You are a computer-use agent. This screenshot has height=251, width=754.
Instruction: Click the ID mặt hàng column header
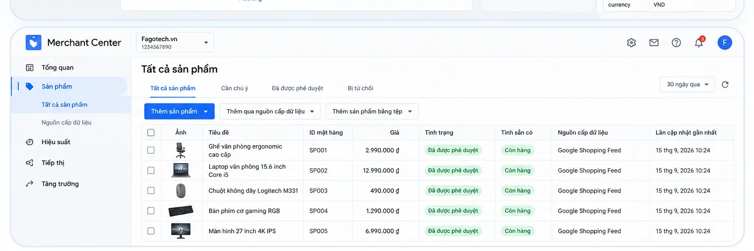[x=326, y=132]
